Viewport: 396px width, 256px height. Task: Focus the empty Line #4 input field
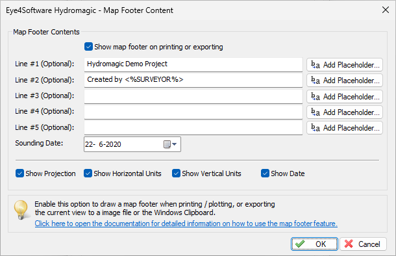[193, 112]
